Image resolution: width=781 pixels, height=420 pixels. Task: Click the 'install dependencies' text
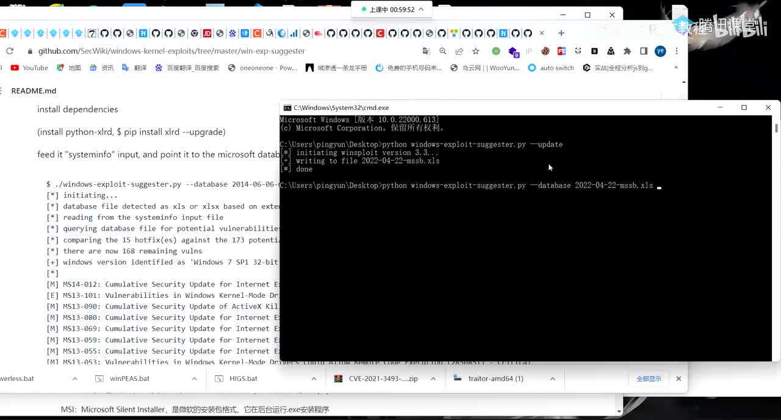77,109
